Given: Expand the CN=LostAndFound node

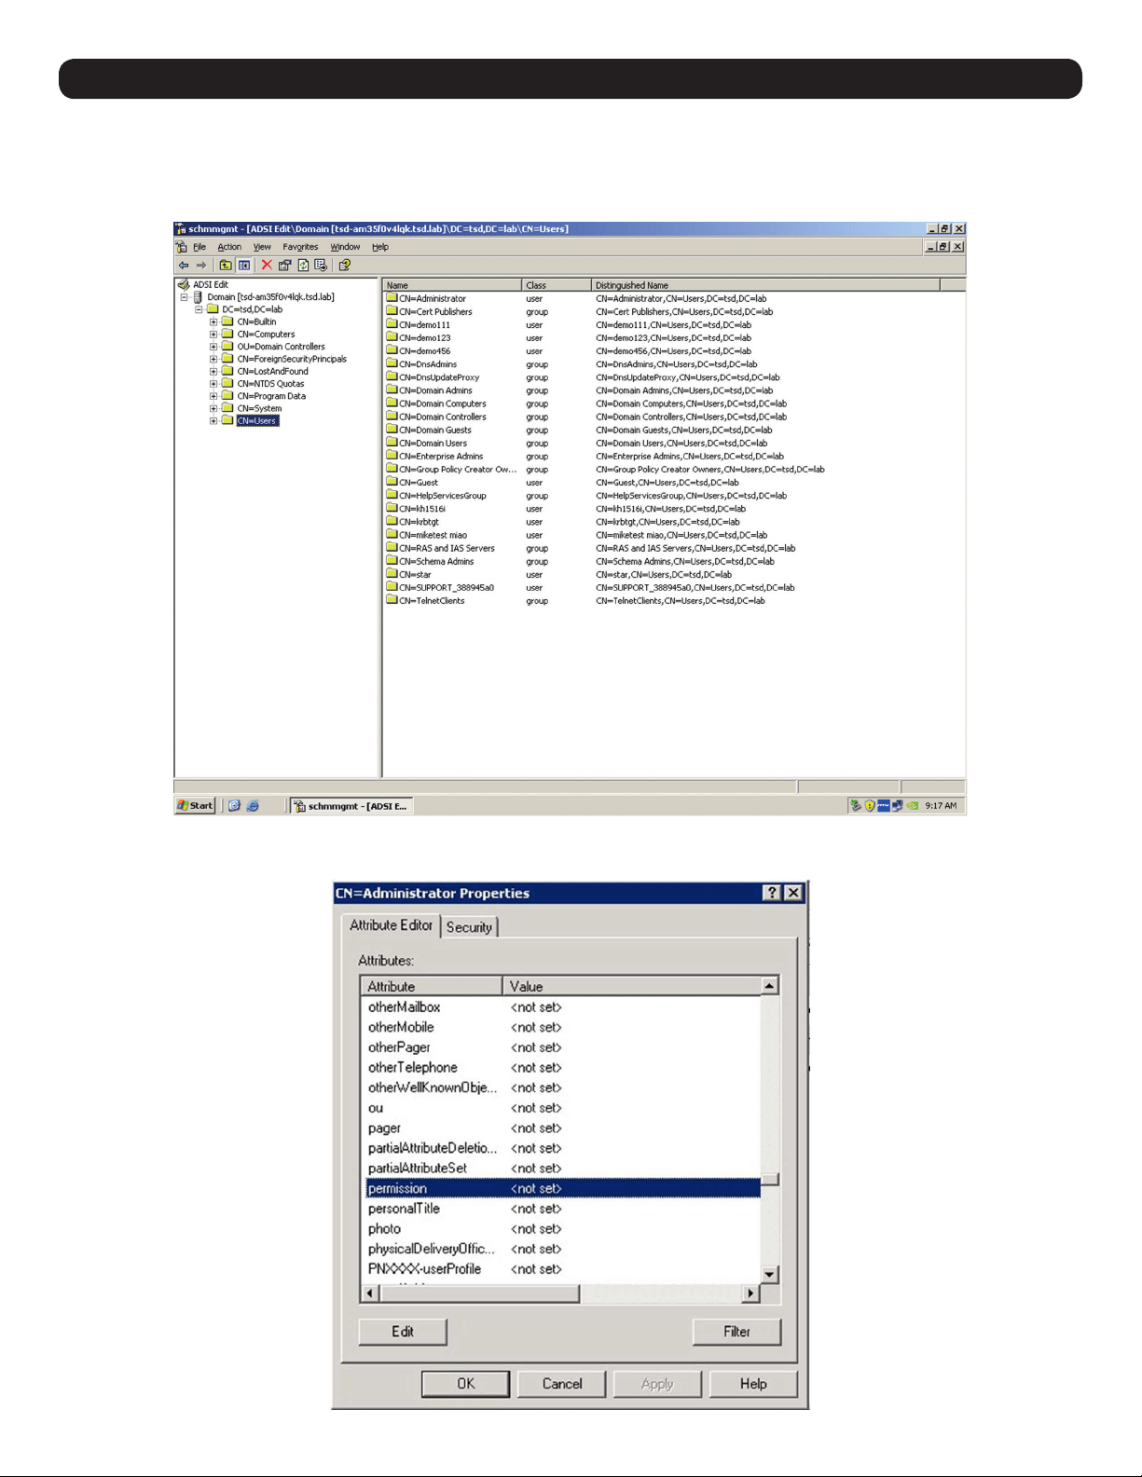Looking at the screenshot, I should 213,371.
